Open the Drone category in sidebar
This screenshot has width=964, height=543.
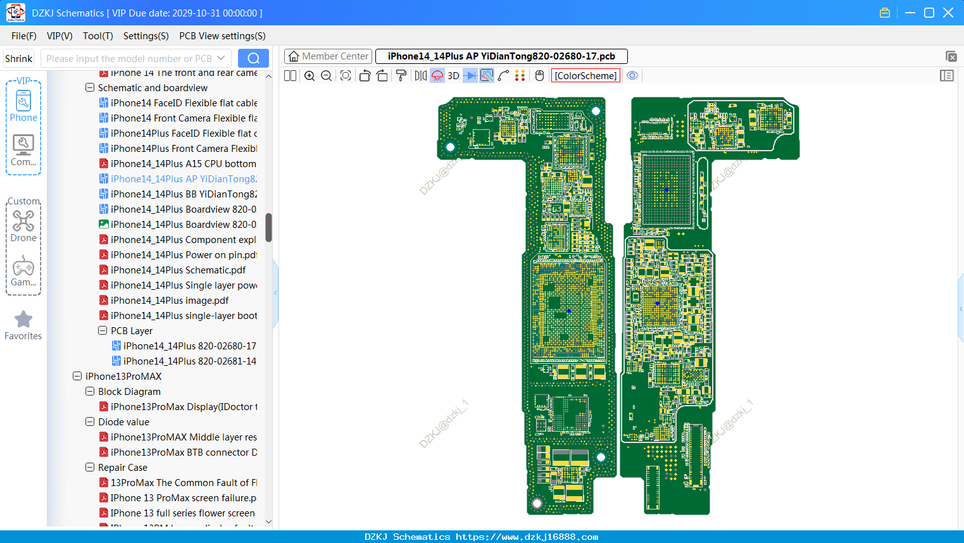[x=23, y=226]
